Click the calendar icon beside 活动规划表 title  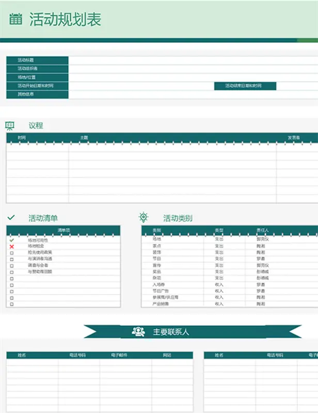click(x=16, y=20)
